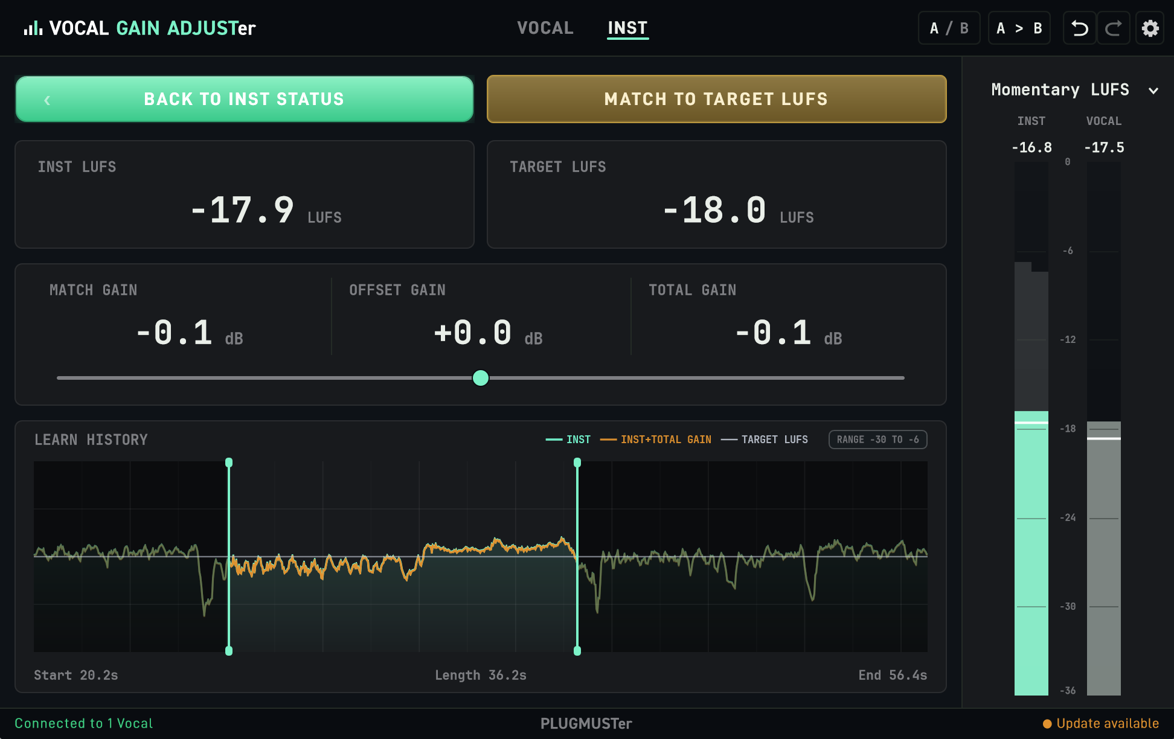Open the Momentary LUFS dropdown
This screenshot has height=739, width=1174.
click(1074, 90)
